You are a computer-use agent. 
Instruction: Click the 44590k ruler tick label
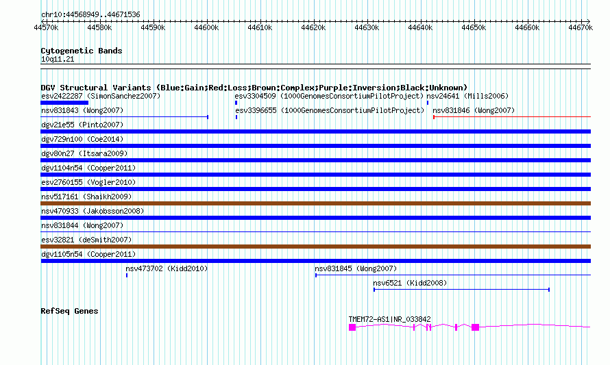tap(154, 28)
